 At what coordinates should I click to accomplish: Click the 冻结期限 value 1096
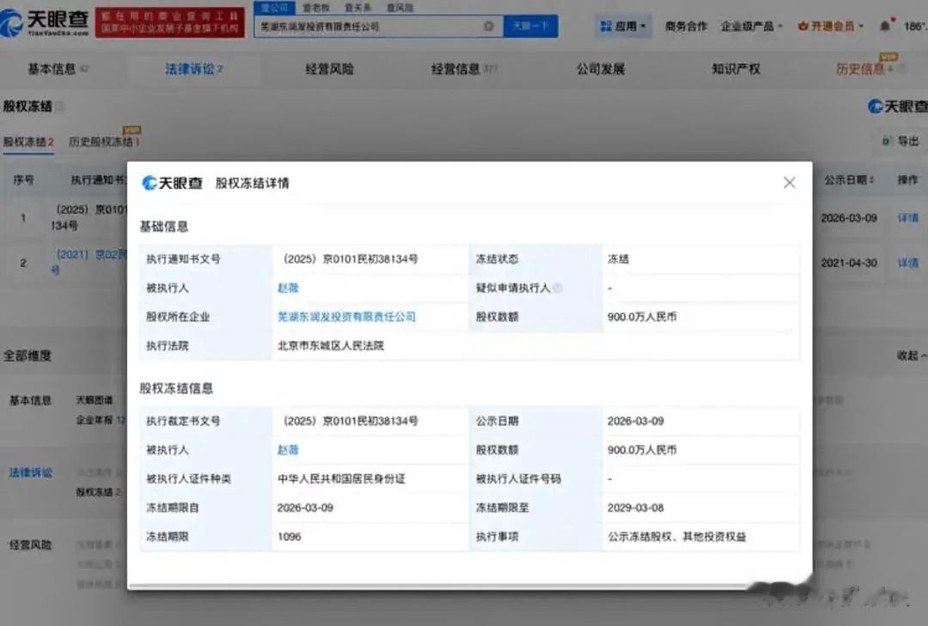pos(289,538)
